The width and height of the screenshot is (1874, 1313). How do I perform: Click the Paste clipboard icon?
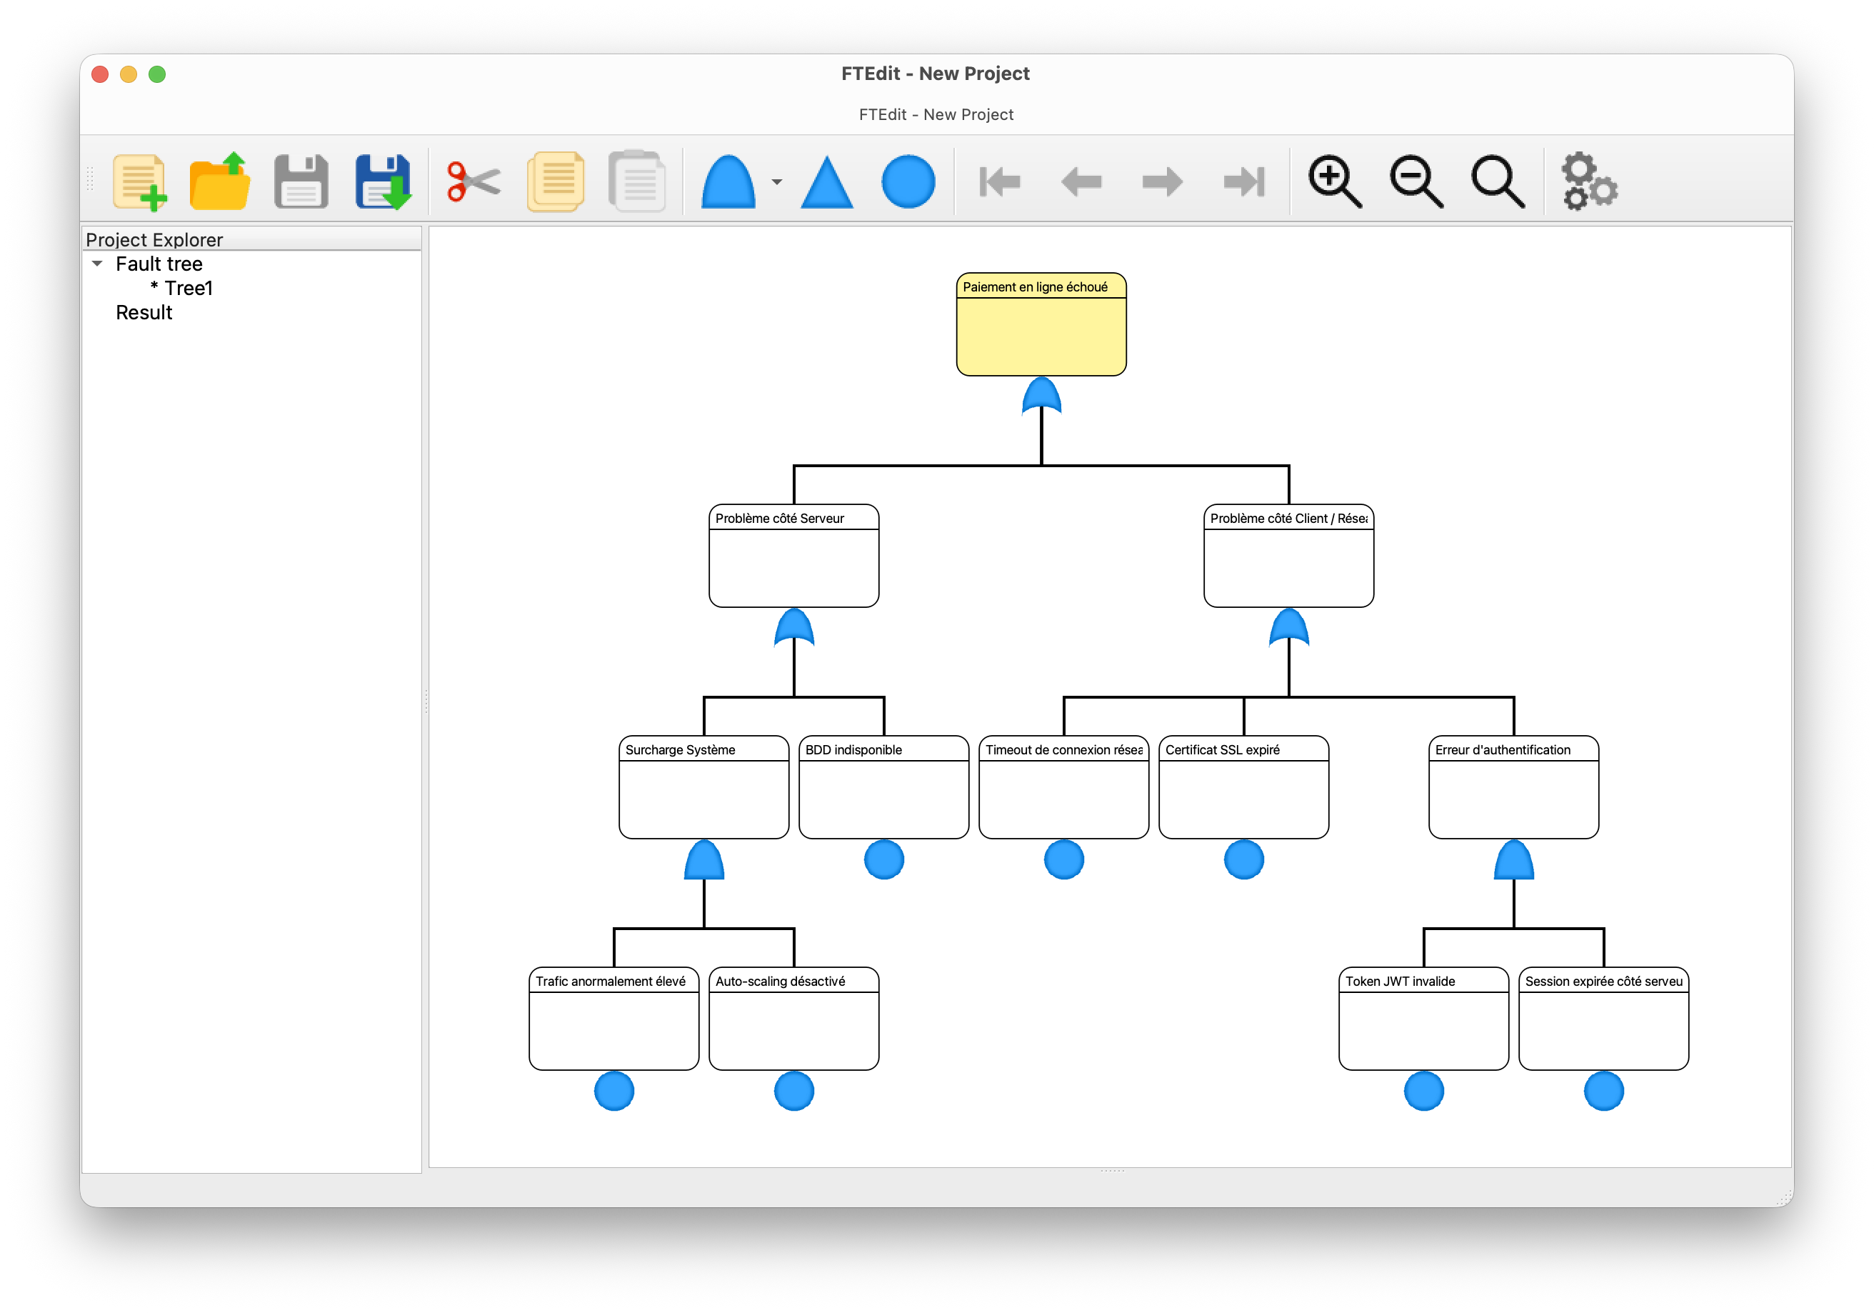click(x=636, y=181)
